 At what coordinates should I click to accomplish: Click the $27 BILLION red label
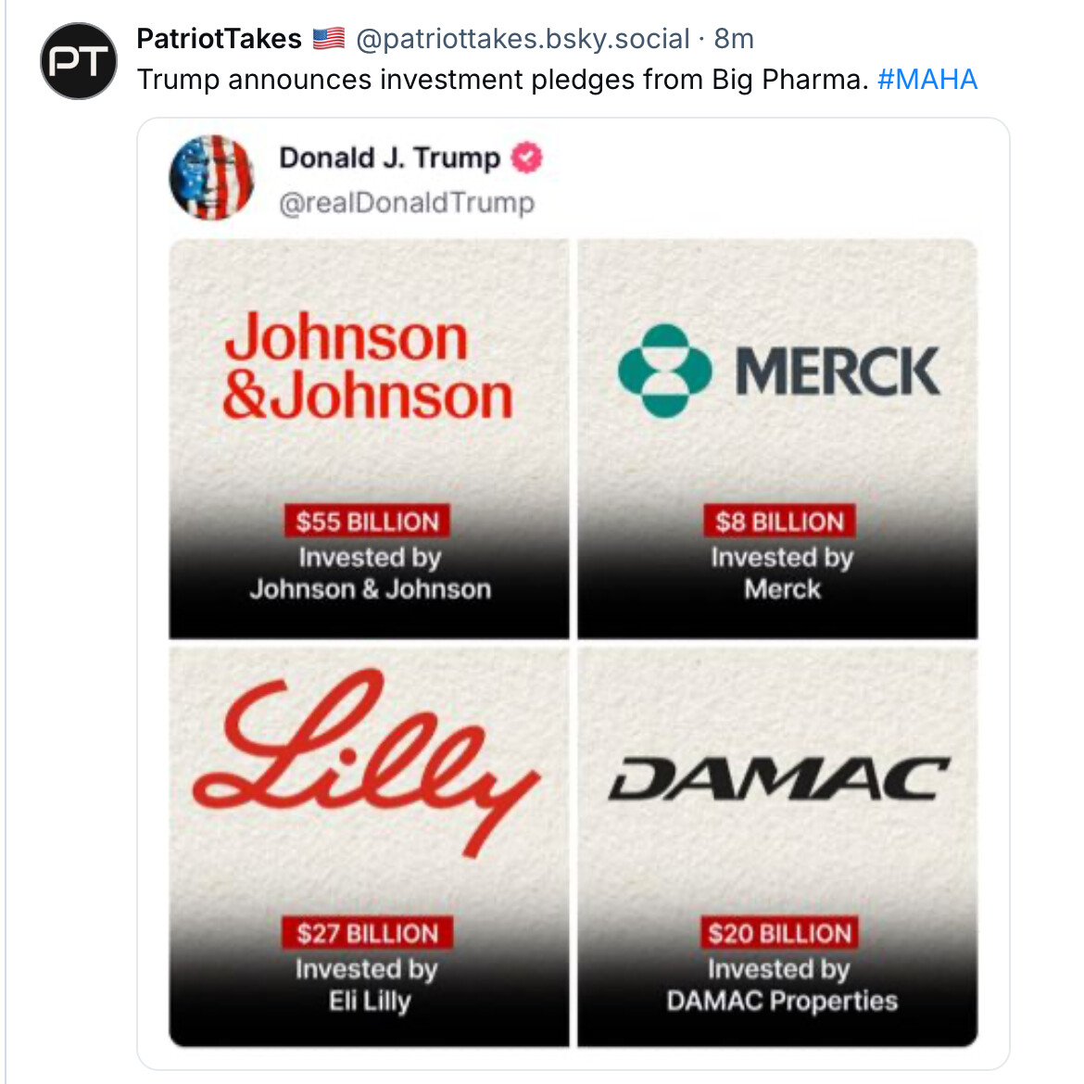pos(367,933)
